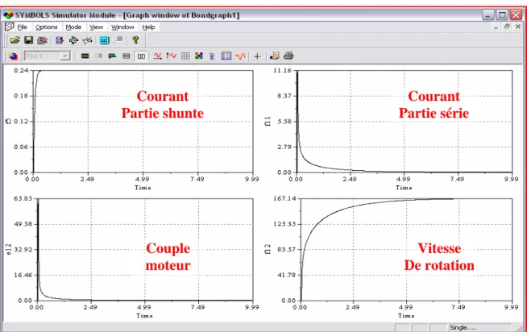The width and height of the screenshot is (527, 332).
Task: Click the floppy disk save icon
Action: [28, 40]
